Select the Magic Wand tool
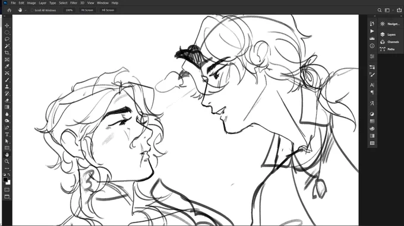This screenshot has width=404, height=226. [x=7, y=46]
